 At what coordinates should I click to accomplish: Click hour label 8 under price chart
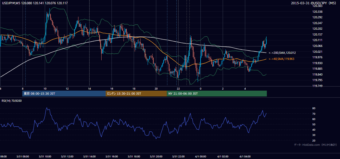pyautogui.click(x=23, y=89)
